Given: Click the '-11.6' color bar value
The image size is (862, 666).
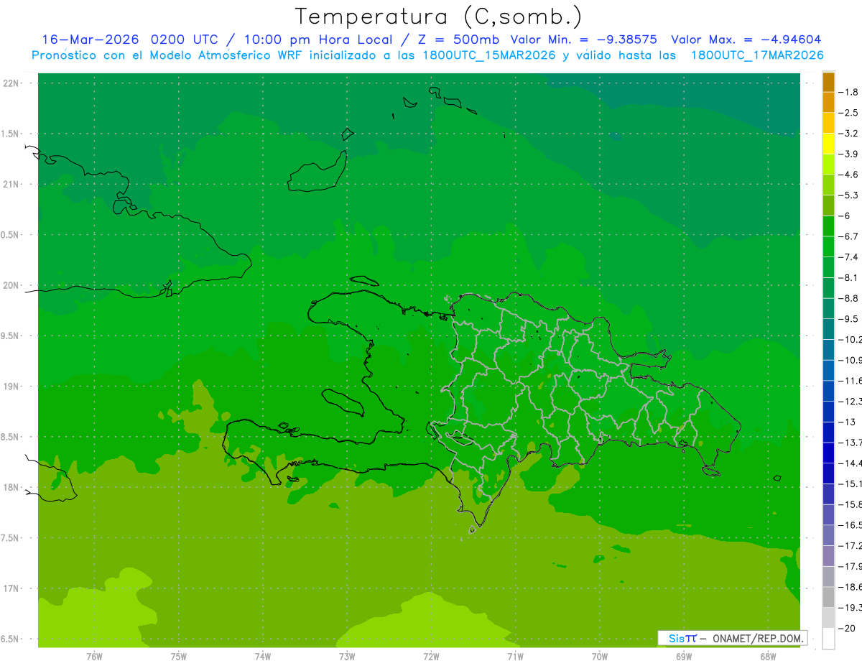Looking at the screenshot, I should [x=850, y=380].
